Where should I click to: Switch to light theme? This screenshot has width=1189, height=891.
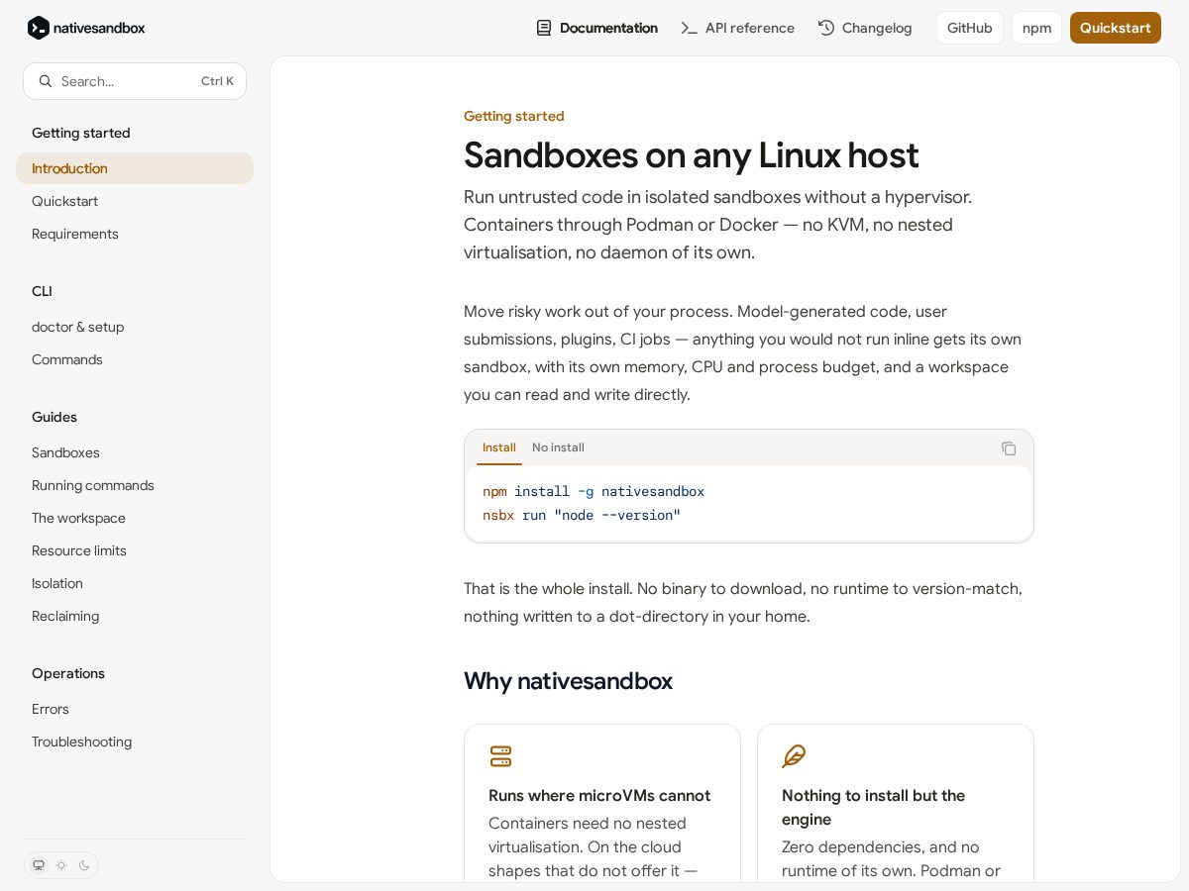click(x=61, y=865)
